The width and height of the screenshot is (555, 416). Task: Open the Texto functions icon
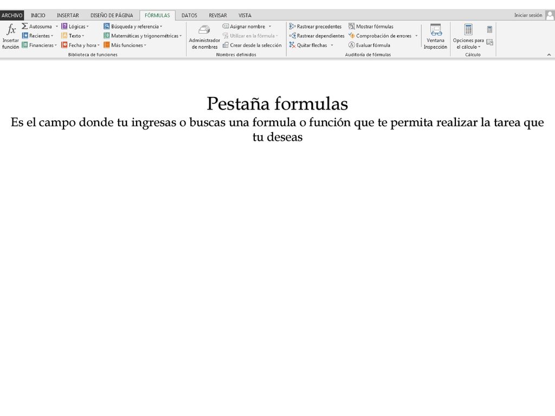[x=64, y=36]
